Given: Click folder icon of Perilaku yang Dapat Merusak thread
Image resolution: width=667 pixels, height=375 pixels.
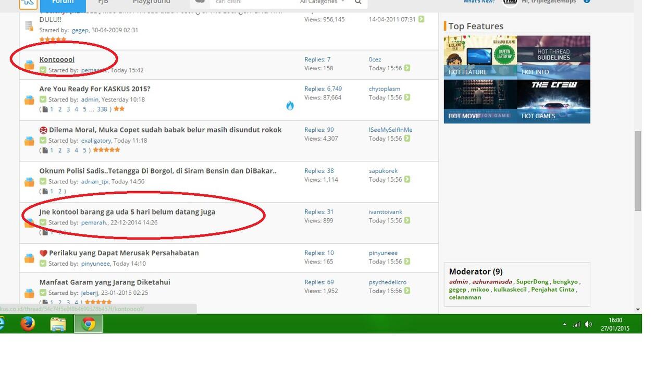Looking at the screenshot, I should click(29, 258).
